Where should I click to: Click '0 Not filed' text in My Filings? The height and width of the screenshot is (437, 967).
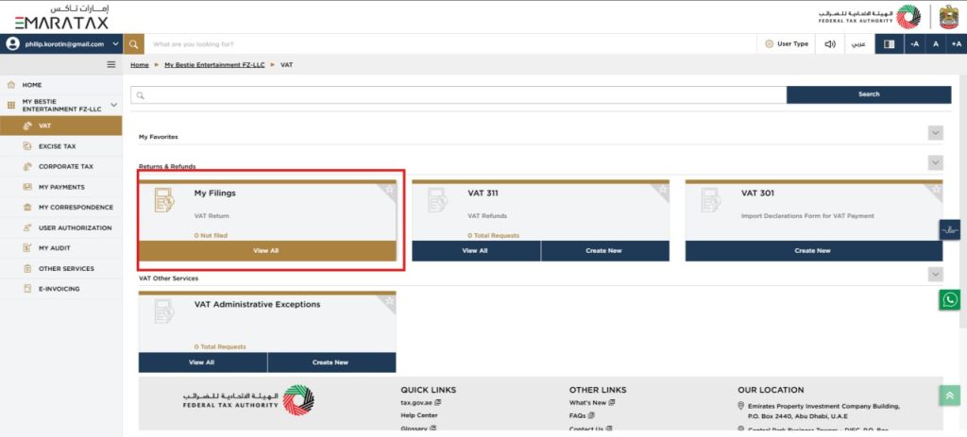212,235
